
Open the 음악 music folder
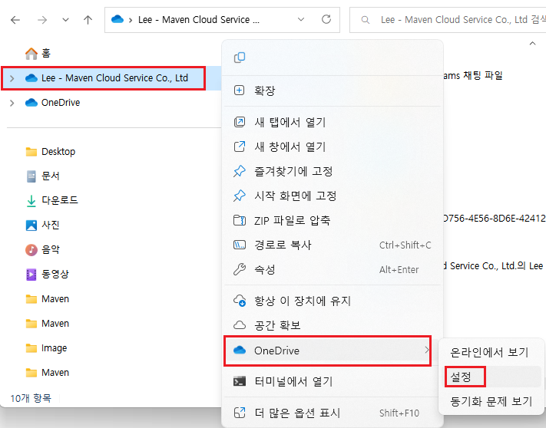(x=42, y=249)
